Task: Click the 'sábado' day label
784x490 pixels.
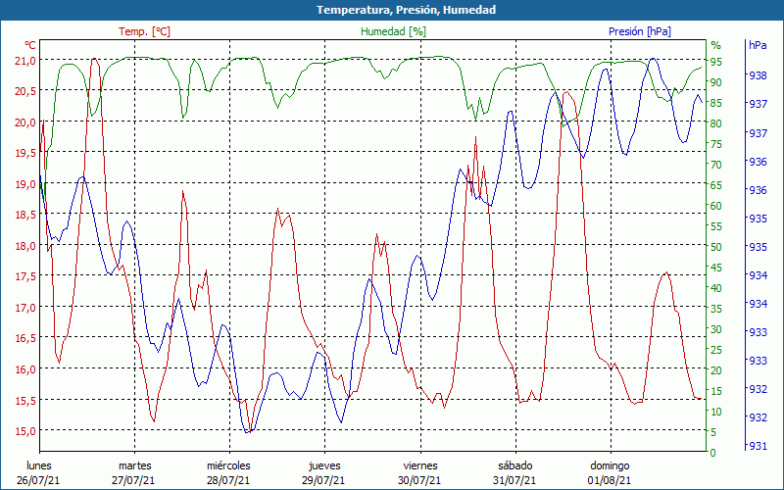Action: (515, 466)
